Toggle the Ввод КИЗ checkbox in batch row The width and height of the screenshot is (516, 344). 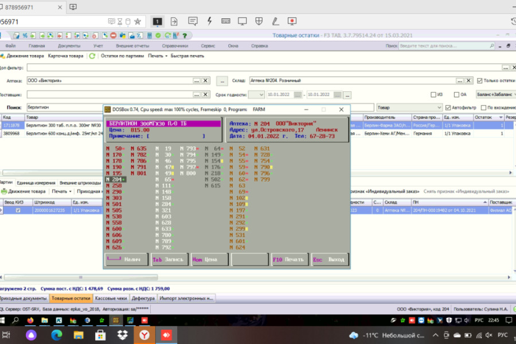click(18, 210)
